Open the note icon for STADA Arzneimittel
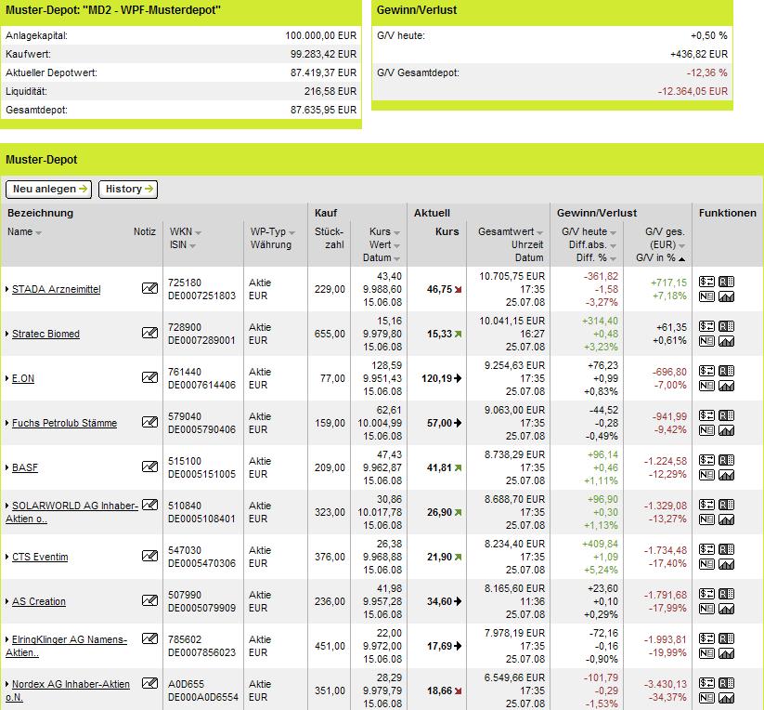Viewport: 764px width, 710px height. click(x=149, y=288)
